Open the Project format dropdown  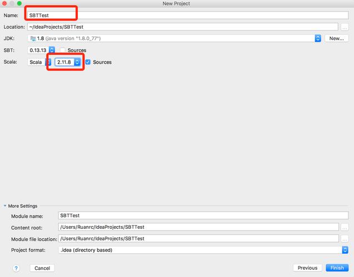point(203,250)
